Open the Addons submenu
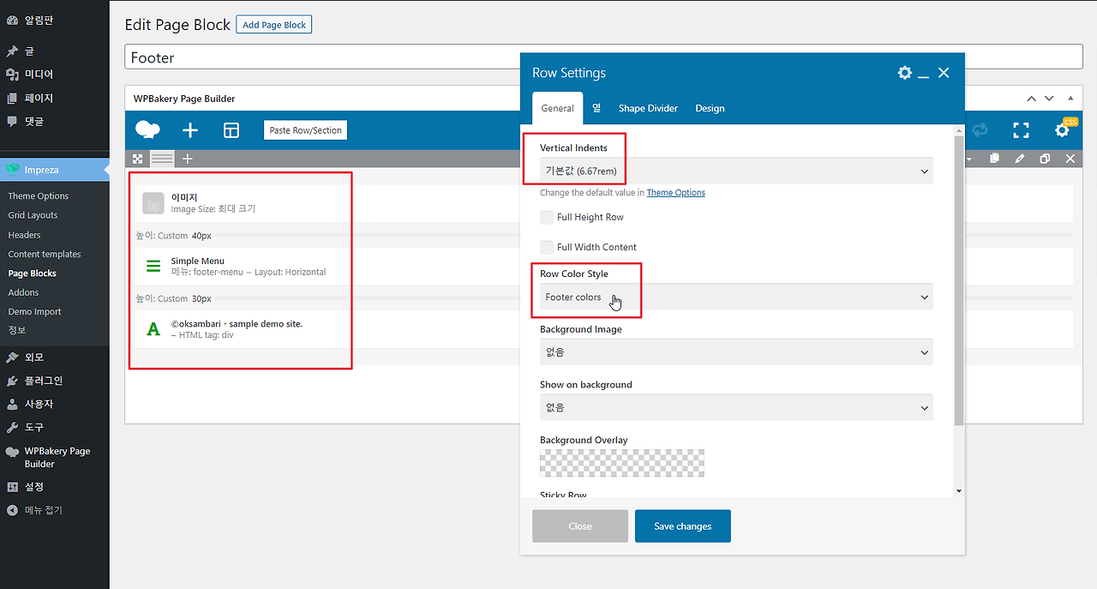 [23, 292]
